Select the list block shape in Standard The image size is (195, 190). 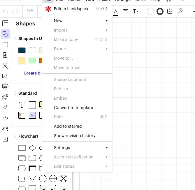coord(22,115)
